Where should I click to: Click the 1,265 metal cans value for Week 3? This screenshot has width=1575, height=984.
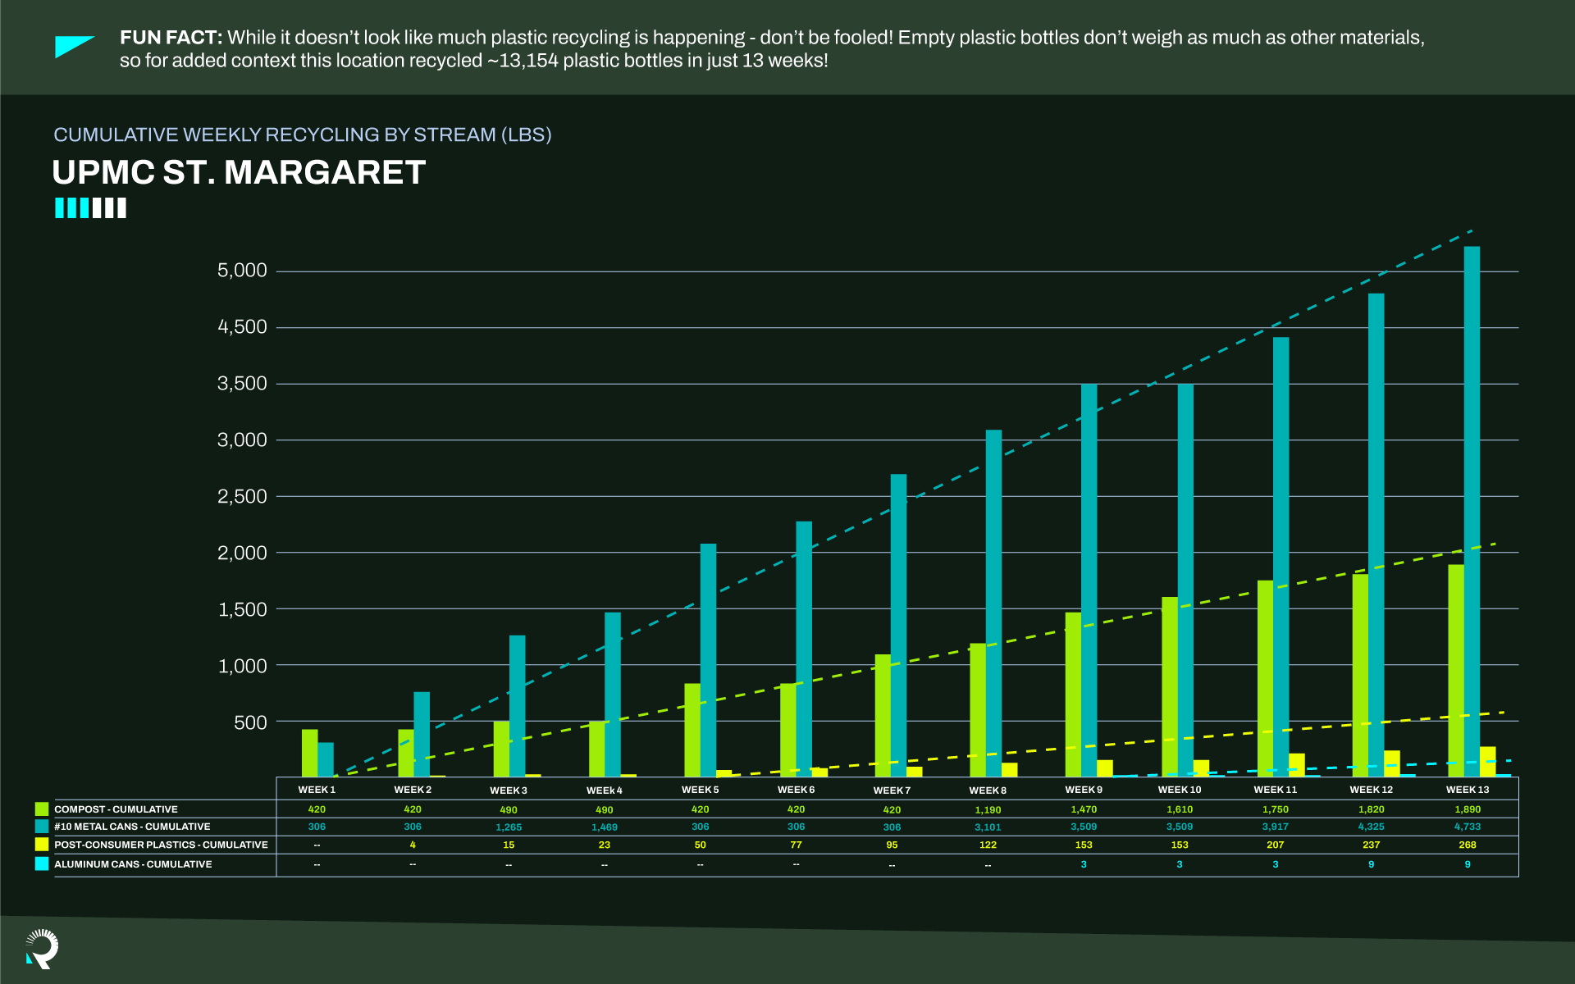(509, 827)
